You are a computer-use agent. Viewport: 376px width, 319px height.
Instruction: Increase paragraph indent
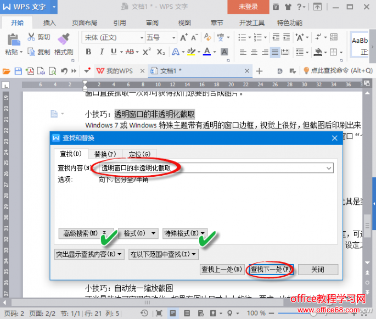pyautogui.click(x=287, y=37)
